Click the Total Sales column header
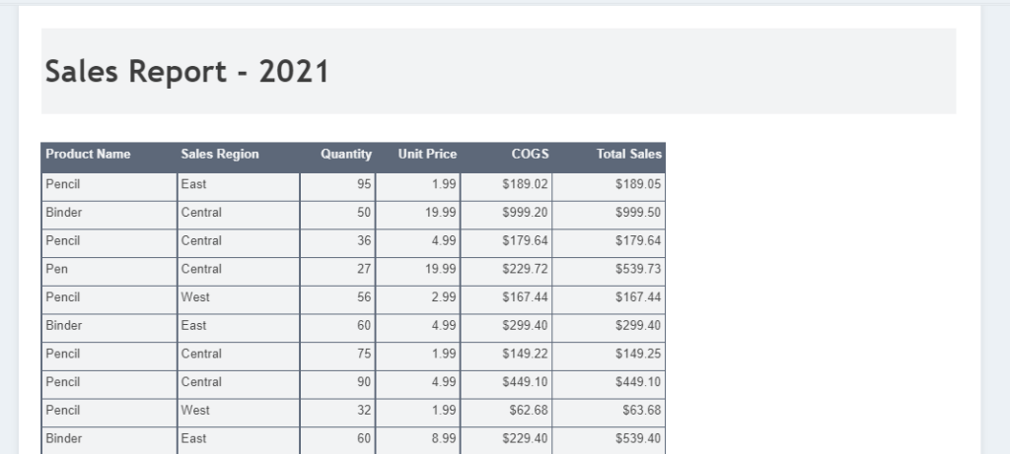1010x454 pixels. [628, 154]
